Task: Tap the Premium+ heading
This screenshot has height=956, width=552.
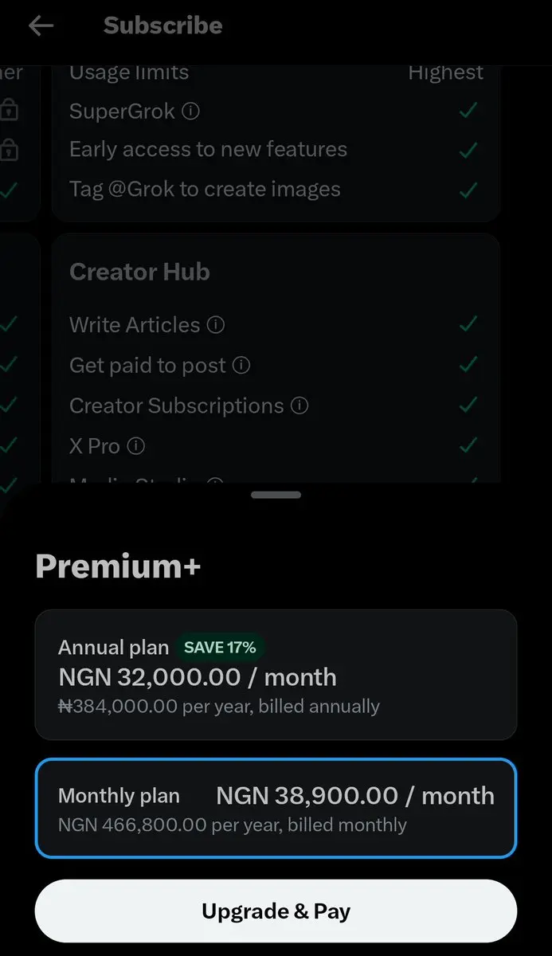Action: 118,566
